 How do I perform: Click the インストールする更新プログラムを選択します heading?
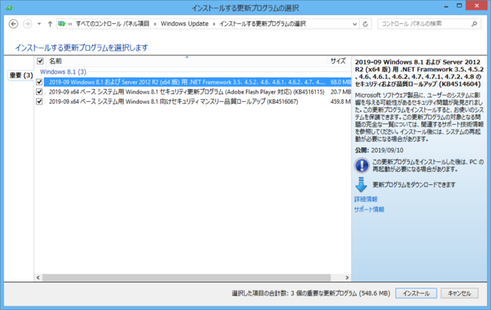click(x=81, y=48)
